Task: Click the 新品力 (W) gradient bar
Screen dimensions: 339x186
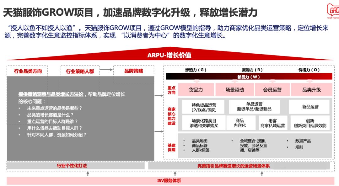Action: 249,77
